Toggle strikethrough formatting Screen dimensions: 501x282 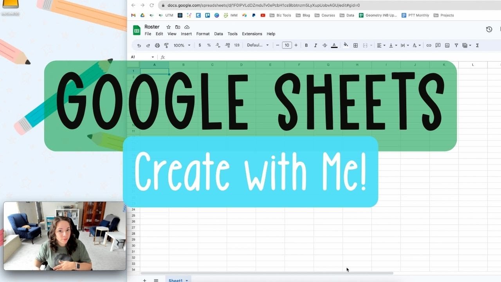click(324, 45)
